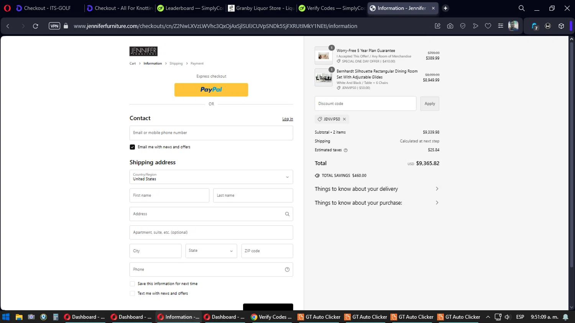575x323 pixels.
Task: Click the City input field
Action: (155, 251)
